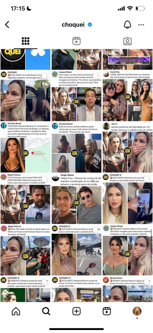Open the three-dot options menu
Image resolution: width=153 pixels, height=333 pixels.
coord(141,25)
